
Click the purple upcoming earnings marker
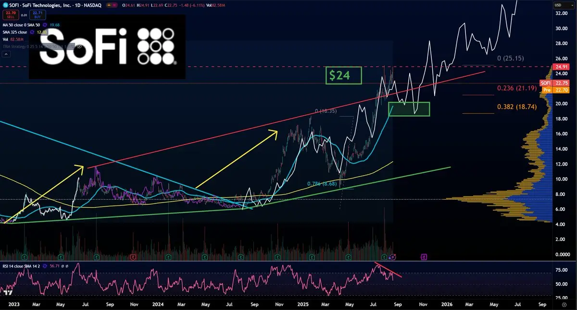(x=425, y=257)
